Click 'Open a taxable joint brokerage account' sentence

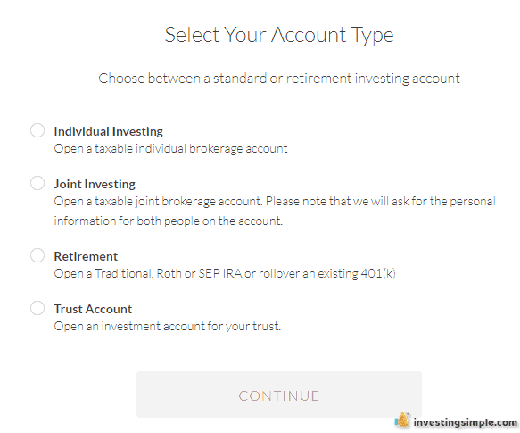click(x=158, y=201)
